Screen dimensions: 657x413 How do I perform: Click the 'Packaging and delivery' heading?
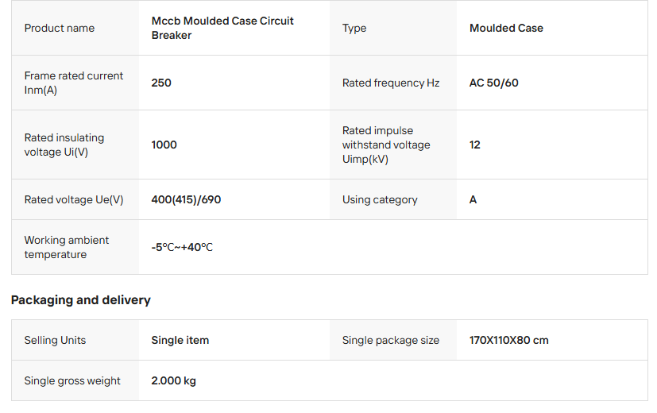pos(80,299)
